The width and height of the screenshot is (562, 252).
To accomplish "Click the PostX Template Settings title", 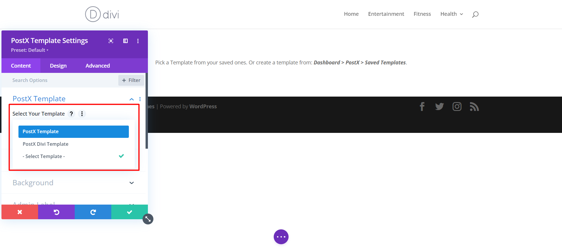I will pyautogui.click(x=49, y=41).
